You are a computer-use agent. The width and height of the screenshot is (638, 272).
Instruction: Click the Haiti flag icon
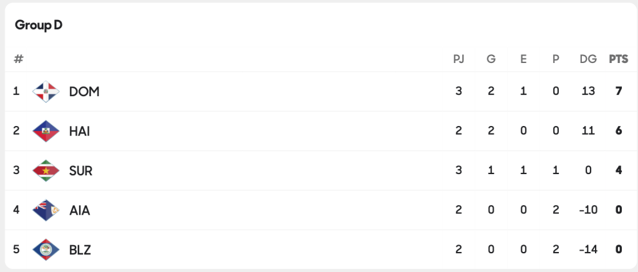46,131
